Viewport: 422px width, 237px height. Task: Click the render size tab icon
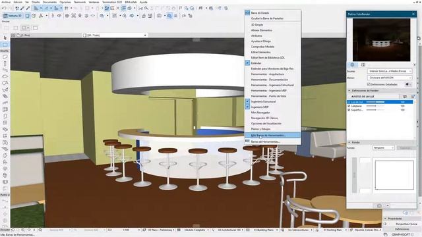coord(363,65)
